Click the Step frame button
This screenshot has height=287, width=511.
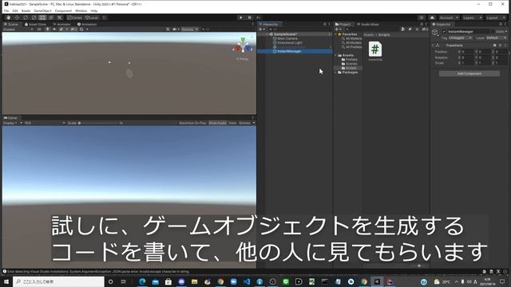point(258,18)
